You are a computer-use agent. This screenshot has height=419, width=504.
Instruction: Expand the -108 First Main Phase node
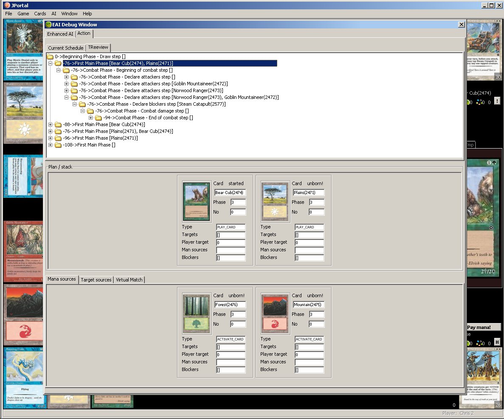(x=51, y=145)
